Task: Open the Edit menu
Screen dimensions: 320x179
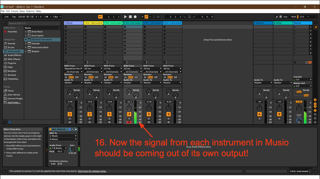Action: pyautogui.click(x=8, y=11)
